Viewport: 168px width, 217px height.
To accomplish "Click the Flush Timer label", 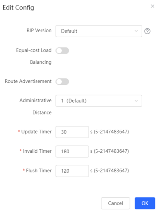I will pyautogui.click(x=39, y=171).
